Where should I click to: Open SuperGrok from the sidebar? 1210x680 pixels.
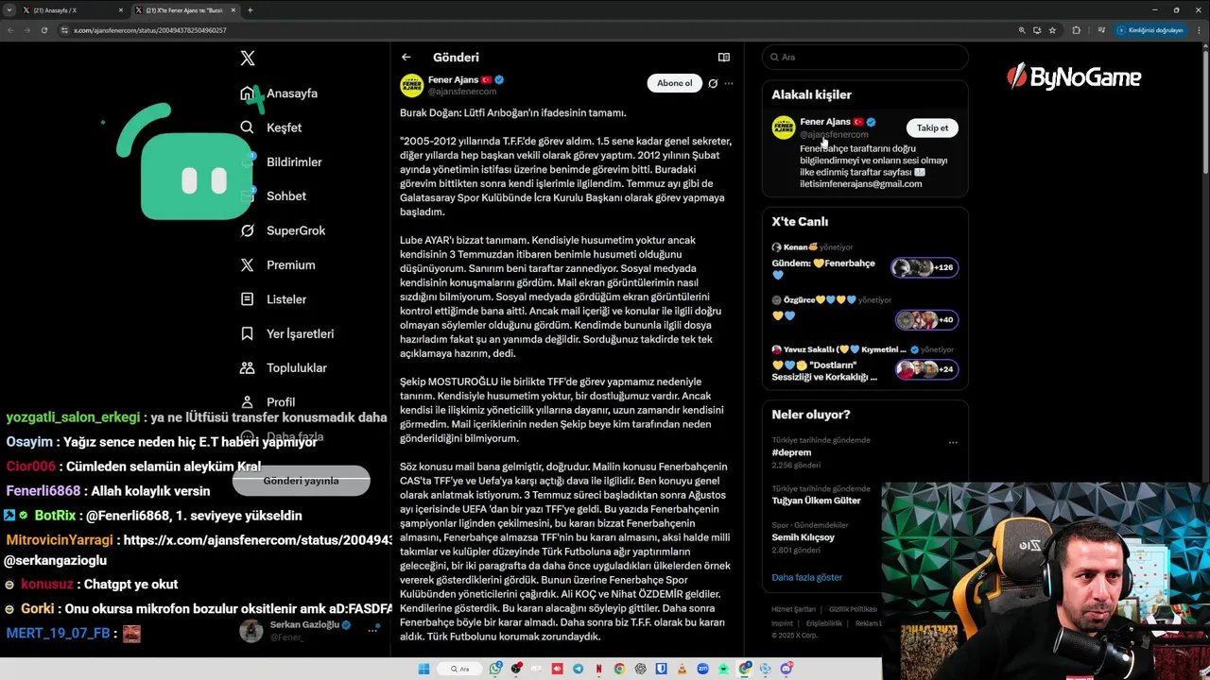[x=283, y=230]
